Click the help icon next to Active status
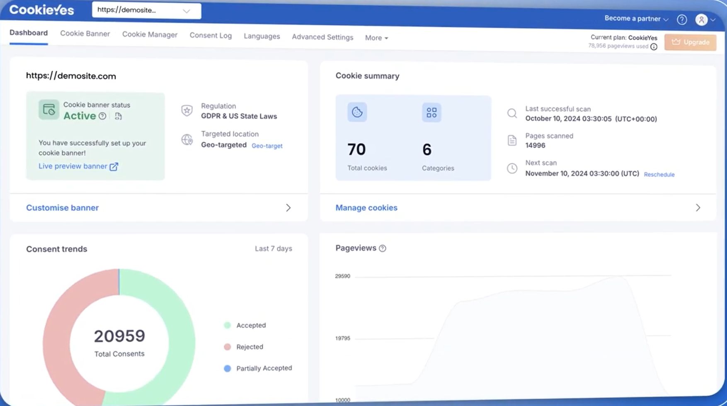The height and width of the screenshot is (406, 727). tap(103, 116)
